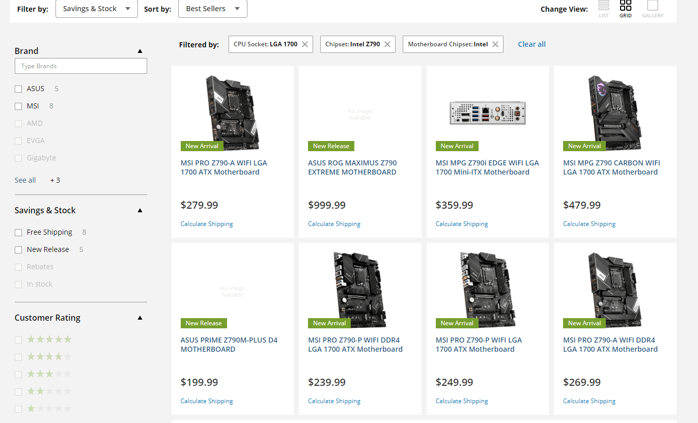Remove the CPU Socket LGA 1700 filter
The height and width of the screenshot is (423, 698).
tap(305, 44)
